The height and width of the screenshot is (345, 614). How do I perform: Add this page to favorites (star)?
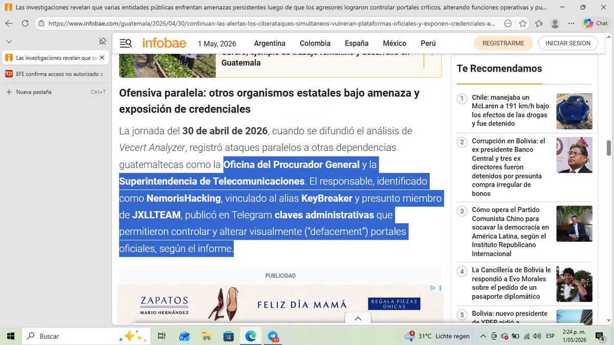tap(523, 24)
